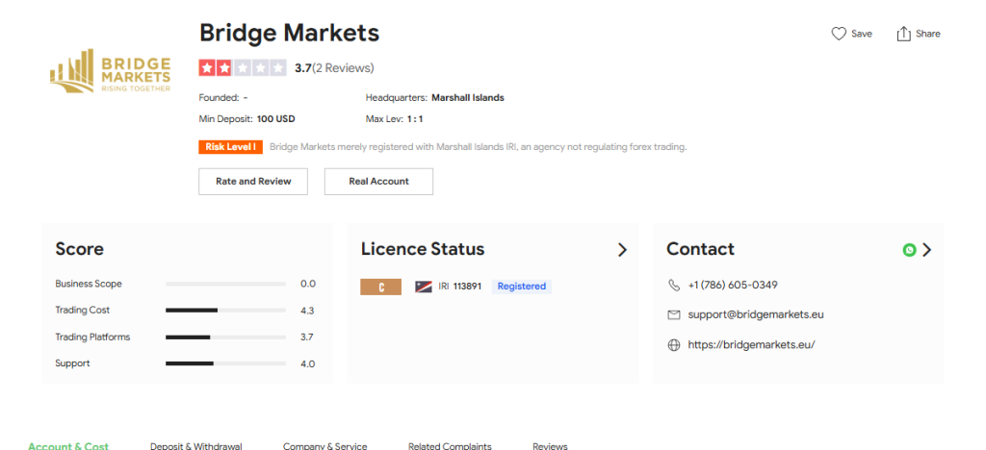986x450 pixels.
Task: Expand the Licence Status chevron
Action: coord(622,250)
